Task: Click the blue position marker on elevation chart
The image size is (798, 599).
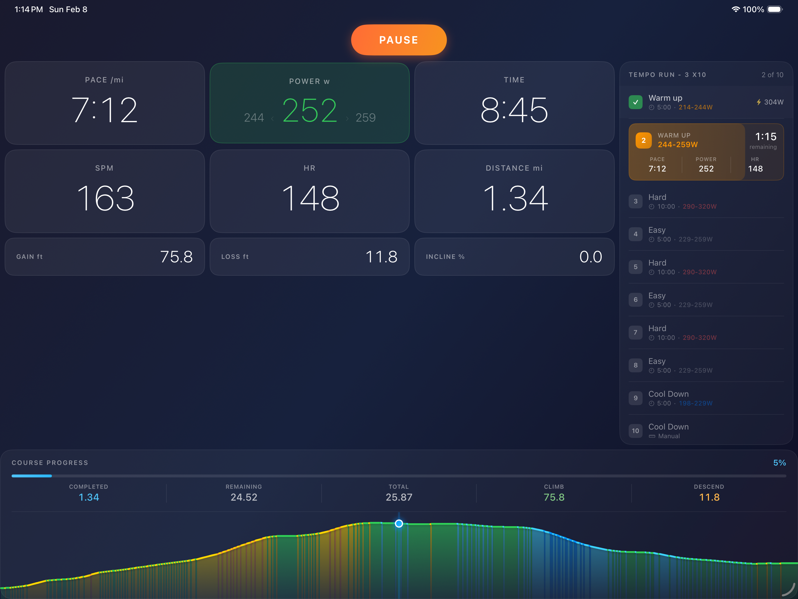Action: click(399, 524)
